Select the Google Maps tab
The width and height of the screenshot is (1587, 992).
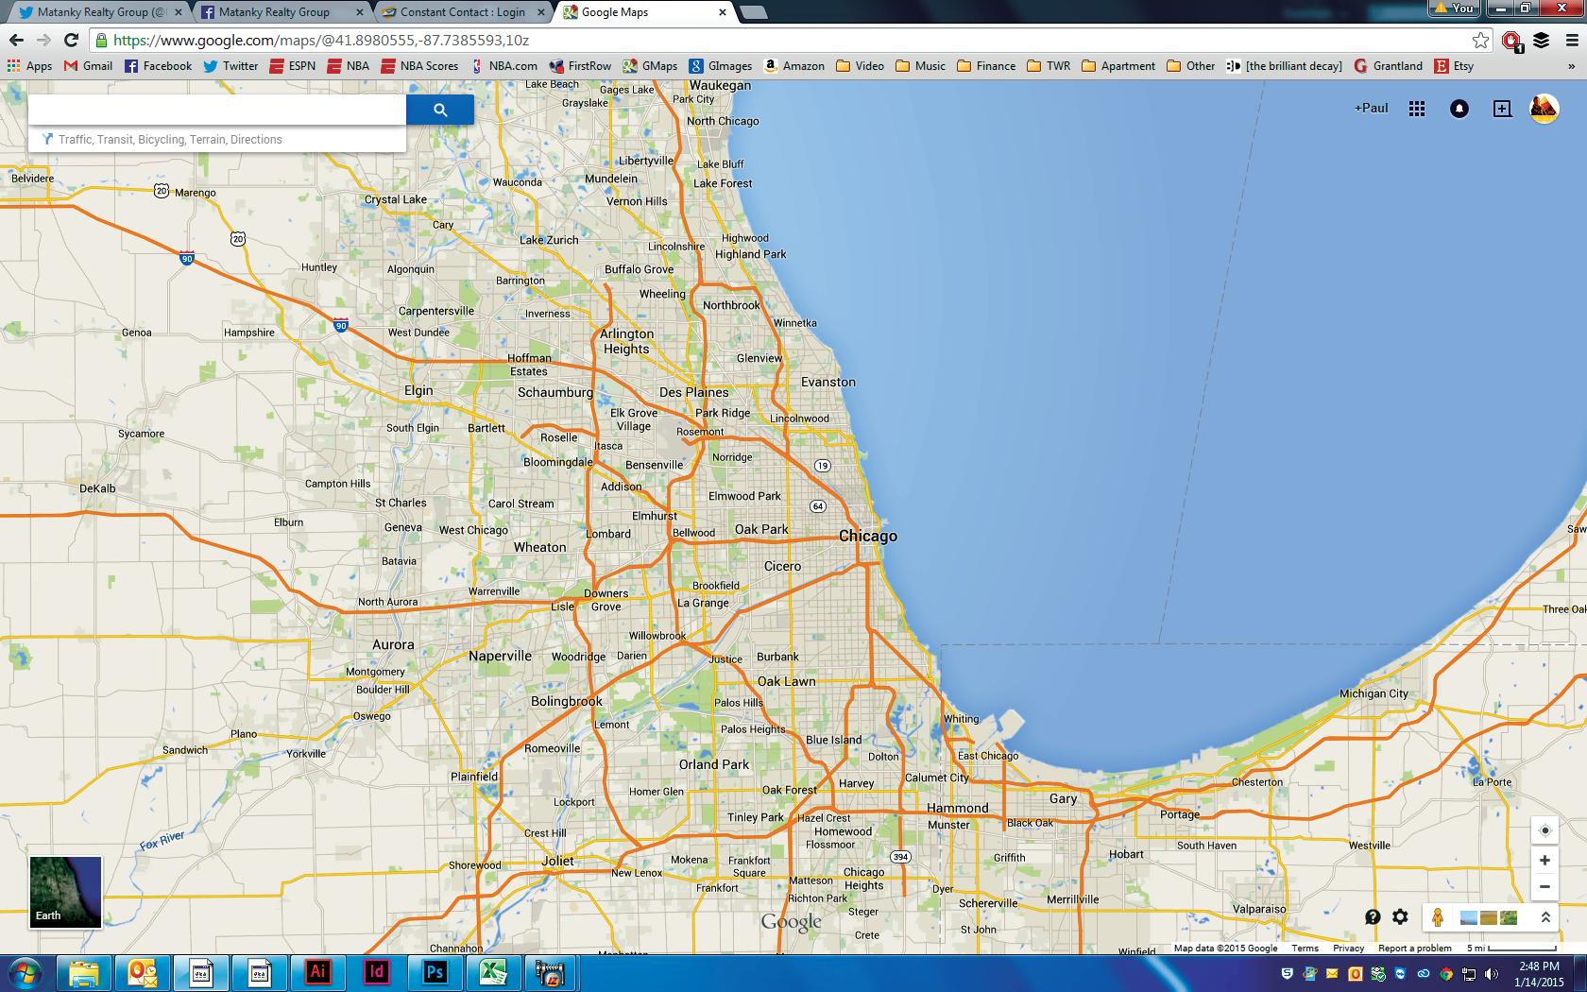click(642, 12)
